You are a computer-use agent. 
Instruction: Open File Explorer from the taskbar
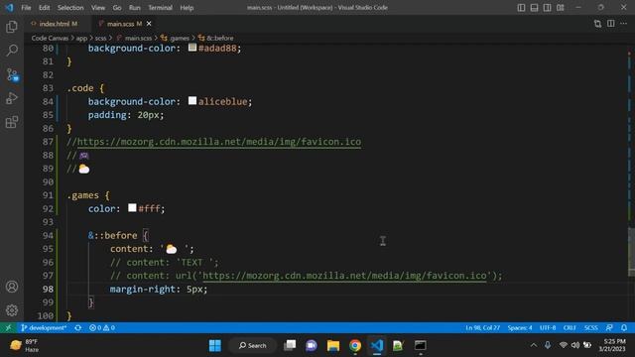(333, 345)
